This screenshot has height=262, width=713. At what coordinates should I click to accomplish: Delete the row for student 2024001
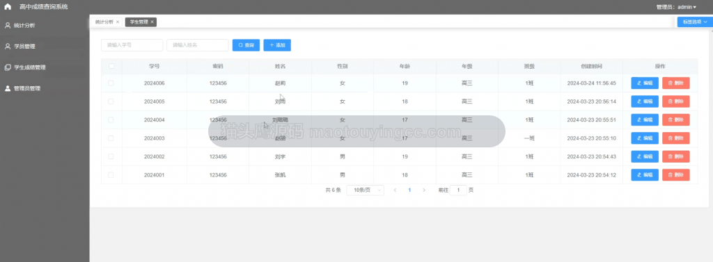point(676,175)
